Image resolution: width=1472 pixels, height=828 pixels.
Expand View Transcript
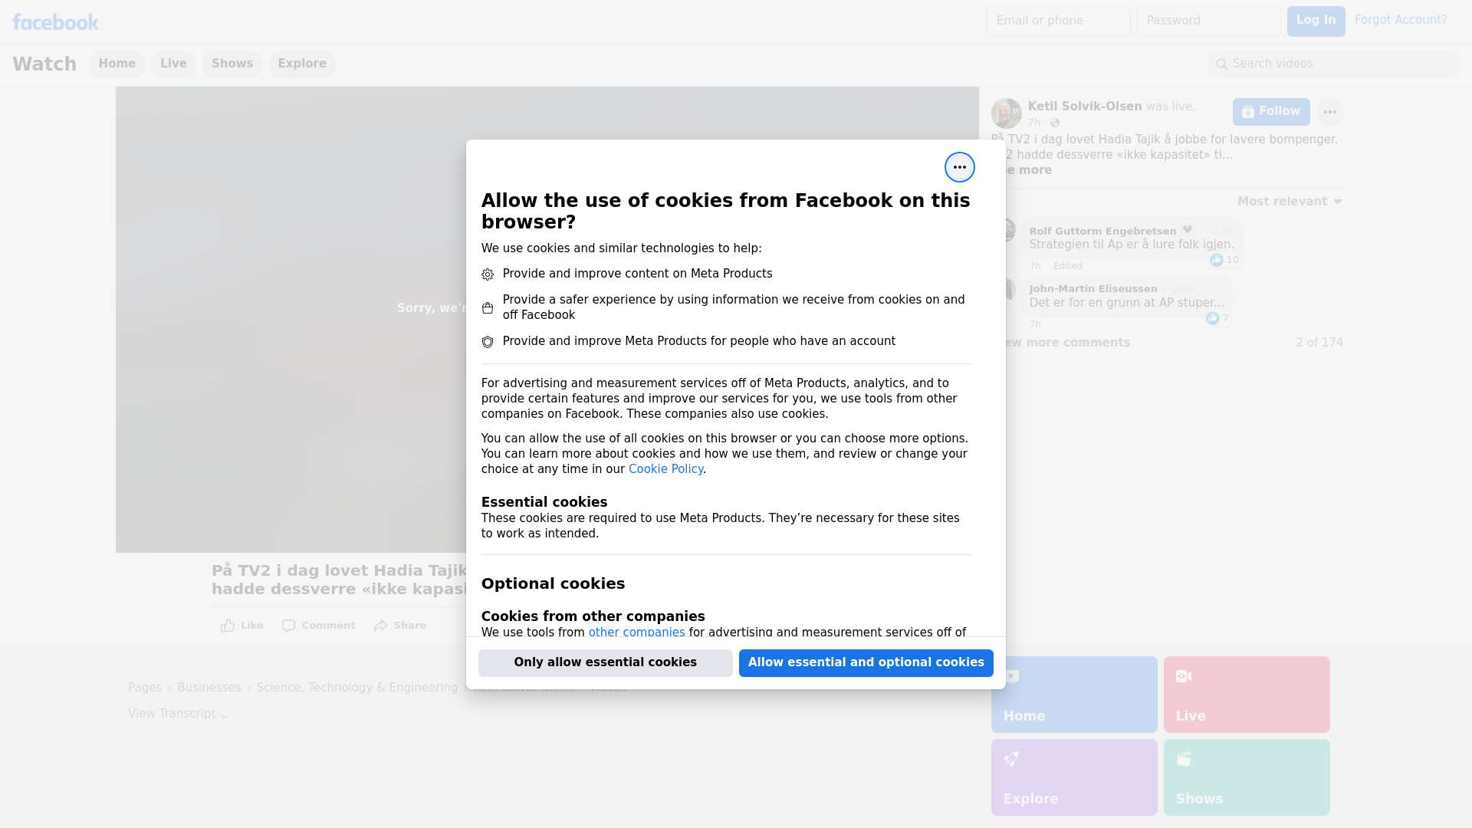pyautogui.click(x=178, y=714)
